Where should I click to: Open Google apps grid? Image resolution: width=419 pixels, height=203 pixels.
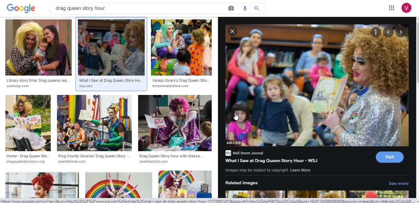point(391,8)
